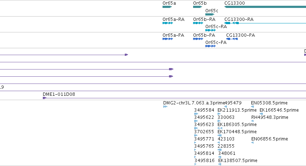Select the DMG2-chr3L.7.063.a.3prime feature arrows

(x=165, y=107)
